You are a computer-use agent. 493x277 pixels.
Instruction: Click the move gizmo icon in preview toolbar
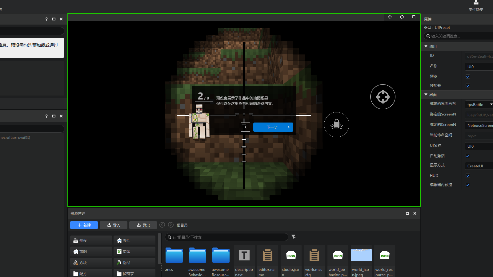click(390, 17)
